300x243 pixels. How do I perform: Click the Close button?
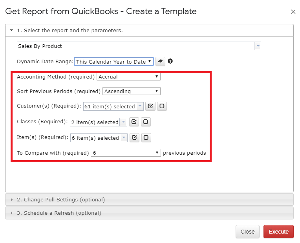tap(247, 232)
